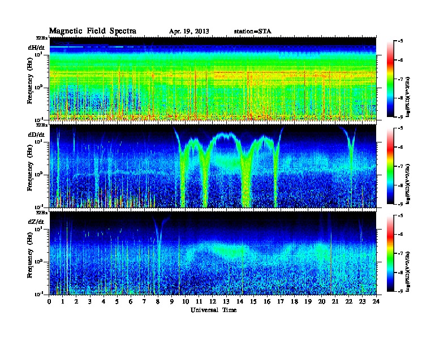Click the "-9" value on dH/dt color bar
Viewport: 448px width, 346px height.
tap(400, 117)
